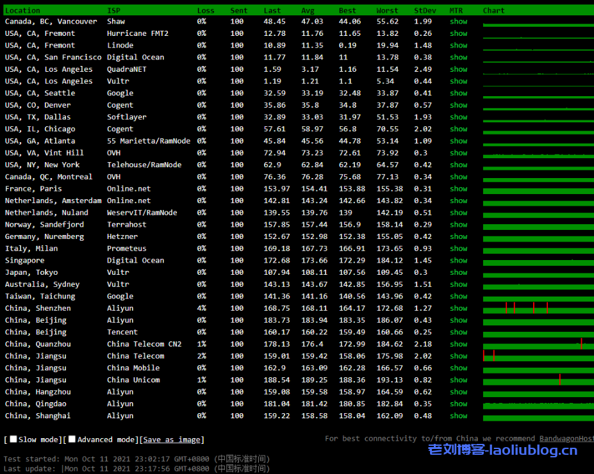Image resolution: width=594 pixels, height=474 pixels.
Task: Open the BandwagonHost recommendation link
Action: pos(566,439)
